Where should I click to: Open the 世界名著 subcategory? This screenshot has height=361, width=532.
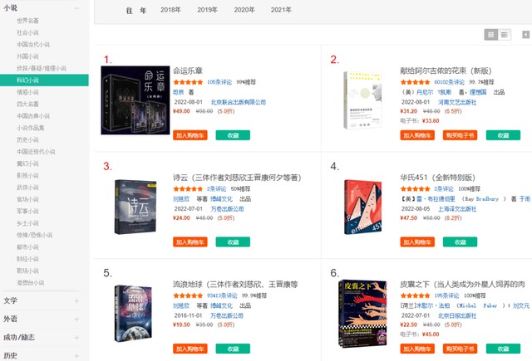point(27,21)
